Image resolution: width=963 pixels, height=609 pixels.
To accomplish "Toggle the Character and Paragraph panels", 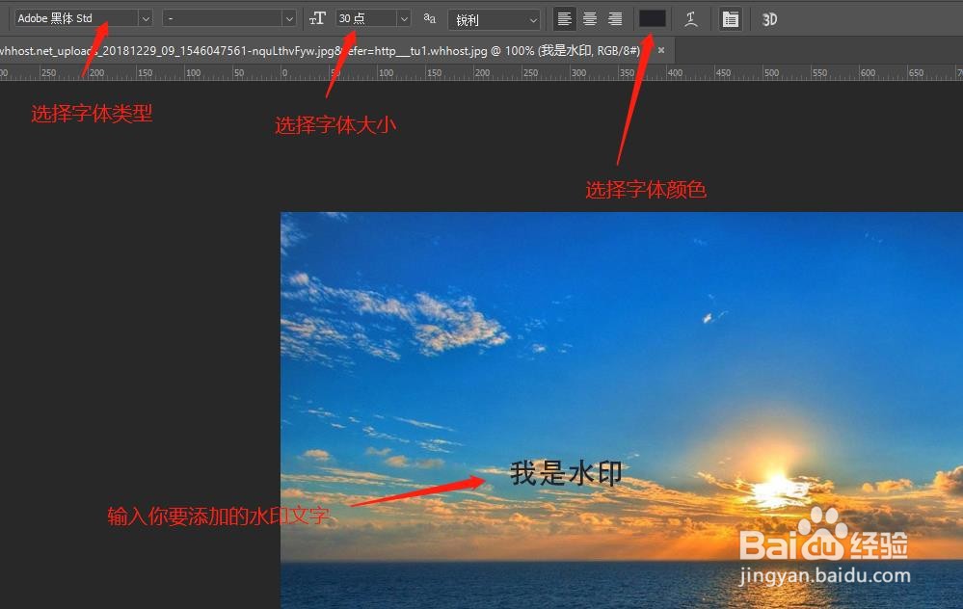I will pos(730,18).
